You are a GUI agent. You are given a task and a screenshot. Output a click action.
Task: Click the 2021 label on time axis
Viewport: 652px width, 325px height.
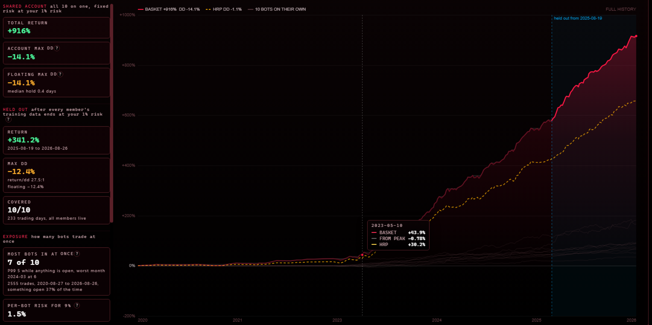coord(237,320)
